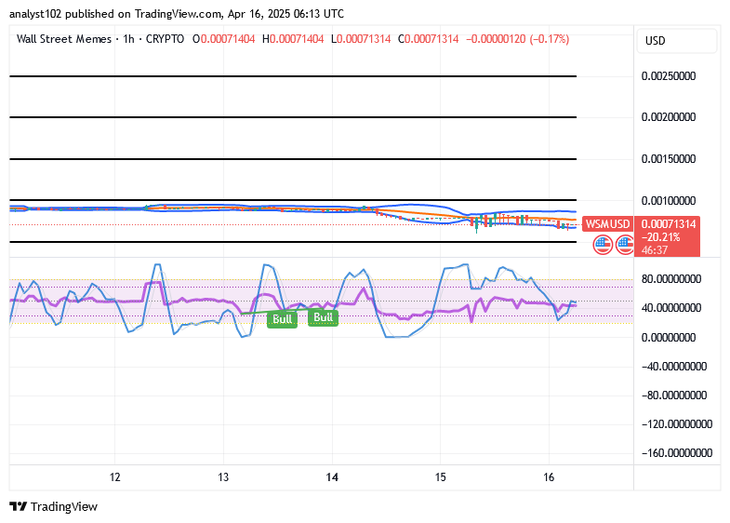
Task: Click the −20.21% change label
Action: point(660,237)
